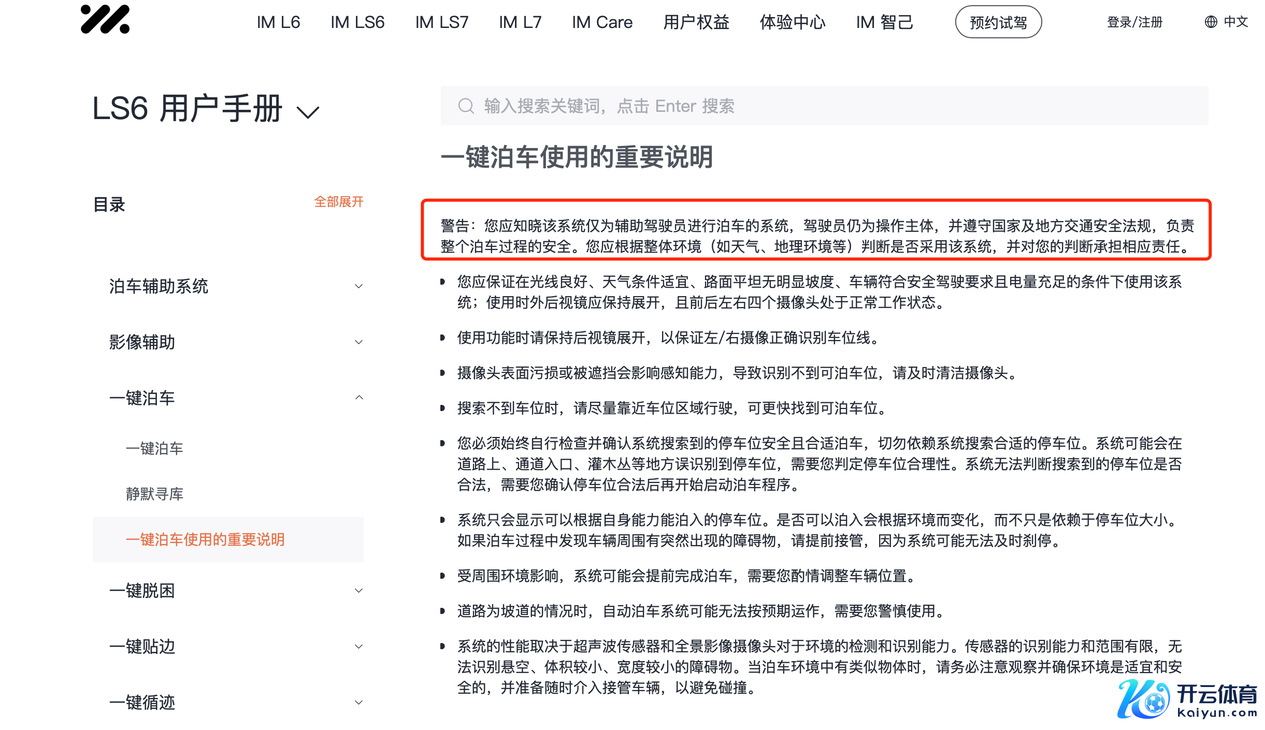Click the bullet starting 您应保证在光线良好

coord(820,292)
